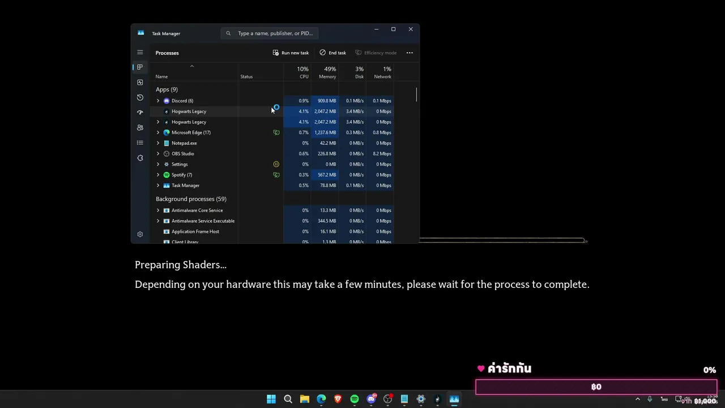Open Spotify from the taskbar

pos(355,399)
